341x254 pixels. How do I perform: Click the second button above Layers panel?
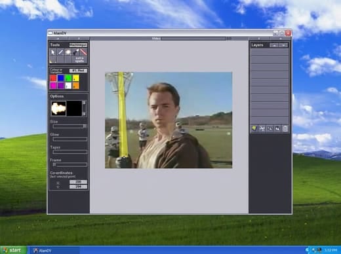point(281,39)
